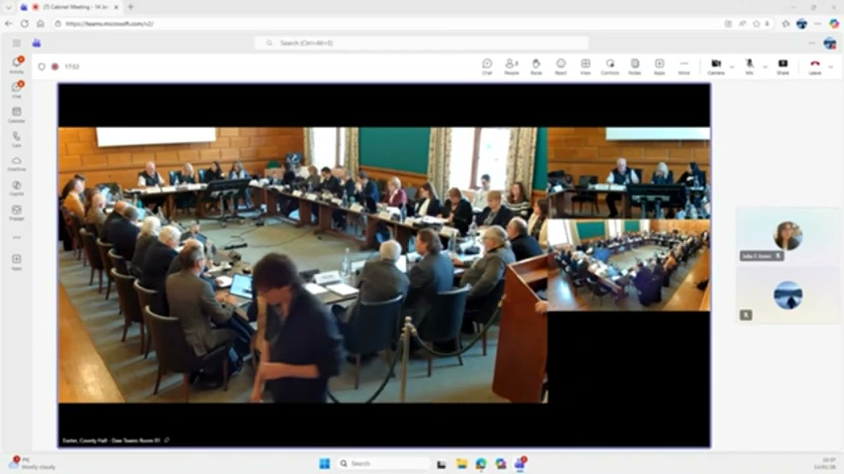This screenshot has width=844, height=474.
Task: Go to browser home page
Action: coord(40,23)
